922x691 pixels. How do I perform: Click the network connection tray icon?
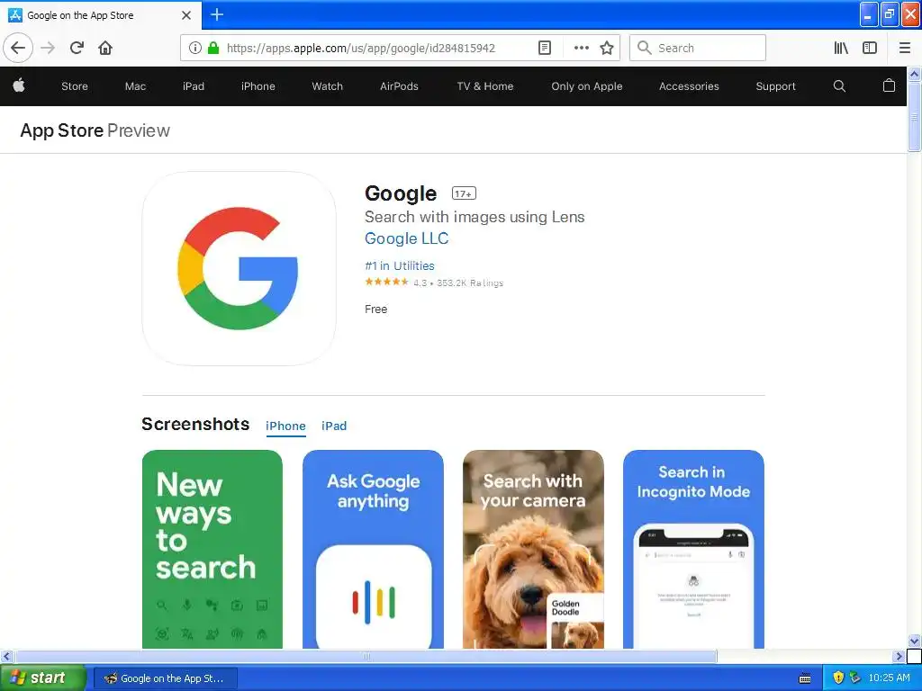coord(855,678)
